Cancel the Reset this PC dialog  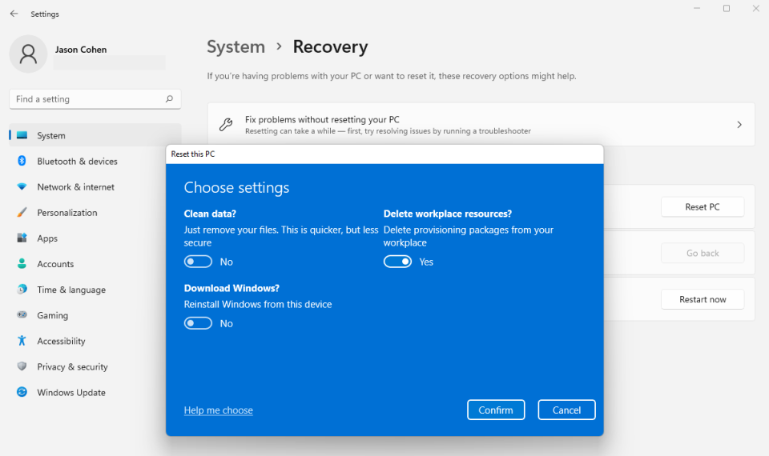[566, 410]
